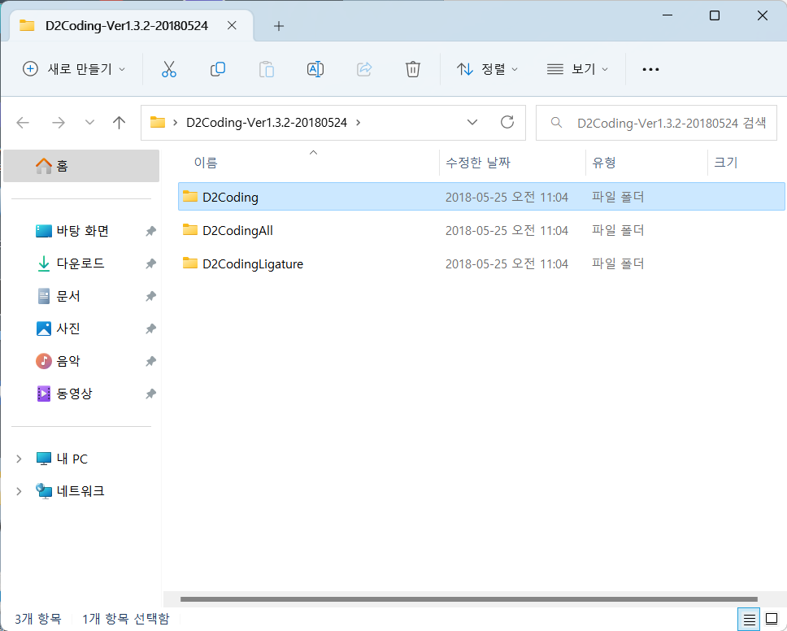The height and width of the screenshot is (631, 787).
Task: Refresh the current folder view
Action: point(507,123)
